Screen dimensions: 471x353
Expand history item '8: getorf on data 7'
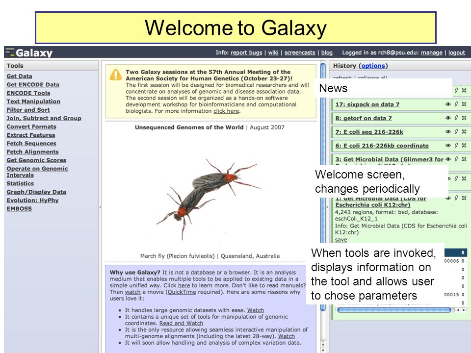[x=364, y=118]
